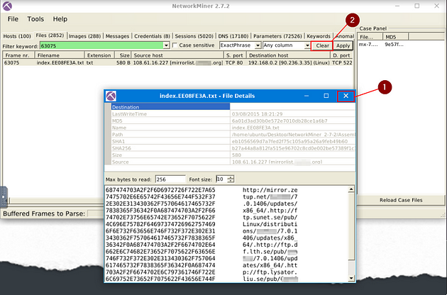Switch to the Parameters (72526) tab
Screen dimensions: 447x295
point(277,36)
